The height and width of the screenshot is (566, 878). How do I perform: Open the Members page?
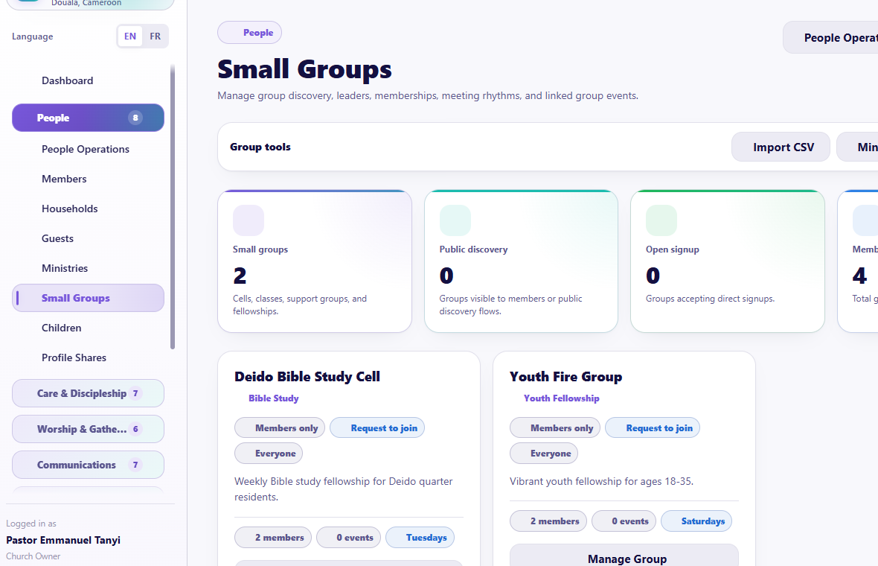pyautogui.click(x=88, y=179)
